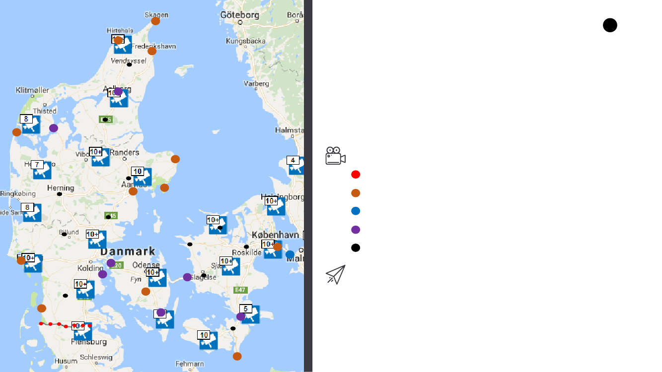Viewport: 662px width, 372px height.
Task: Open the marker labeled 10 near Aarhus
Action: 142,177
